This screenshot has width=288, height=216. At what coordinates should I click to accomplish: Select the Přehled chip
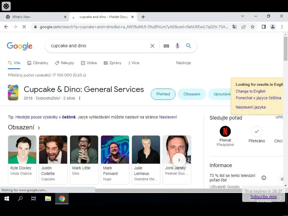coord(163,94)
